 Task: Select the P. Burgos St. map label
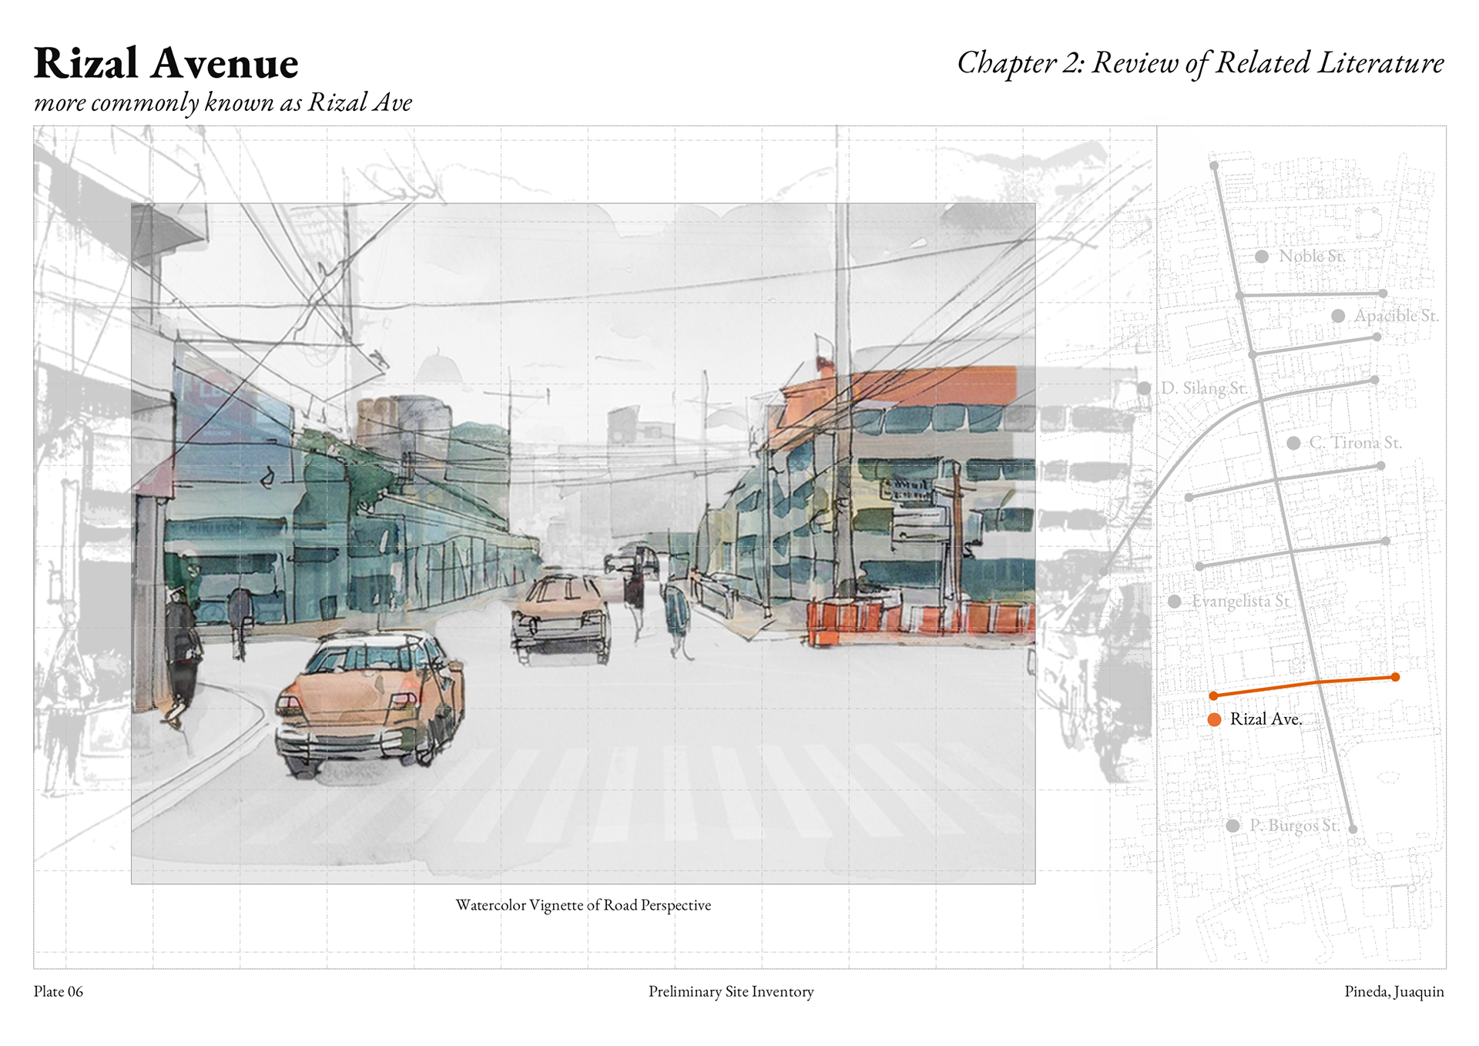pyautogui.click(x=1294, y=826)
